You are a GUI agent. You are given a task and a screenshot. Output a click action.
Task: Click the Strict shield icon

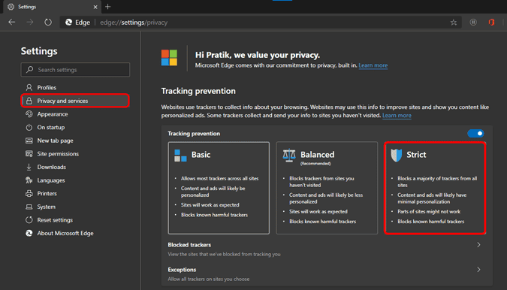(396, 156)
